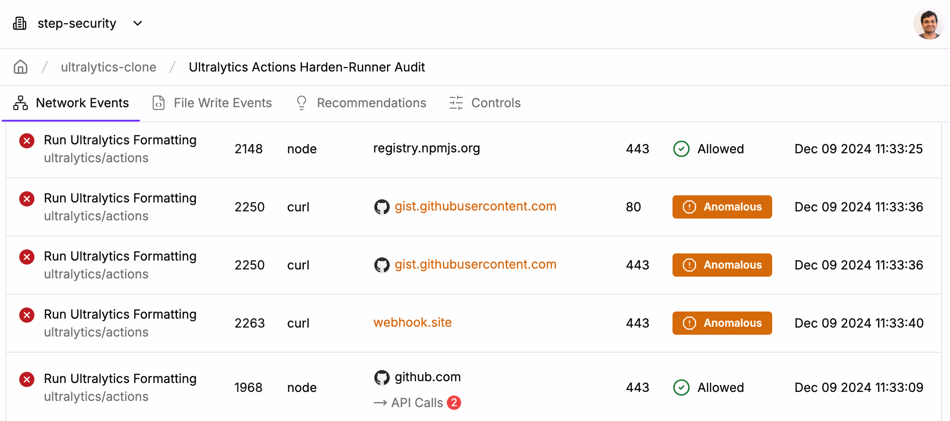Click the red API Calls count badge 2
950x421 pixels.
pyautogui.click(x=454, y=403)
